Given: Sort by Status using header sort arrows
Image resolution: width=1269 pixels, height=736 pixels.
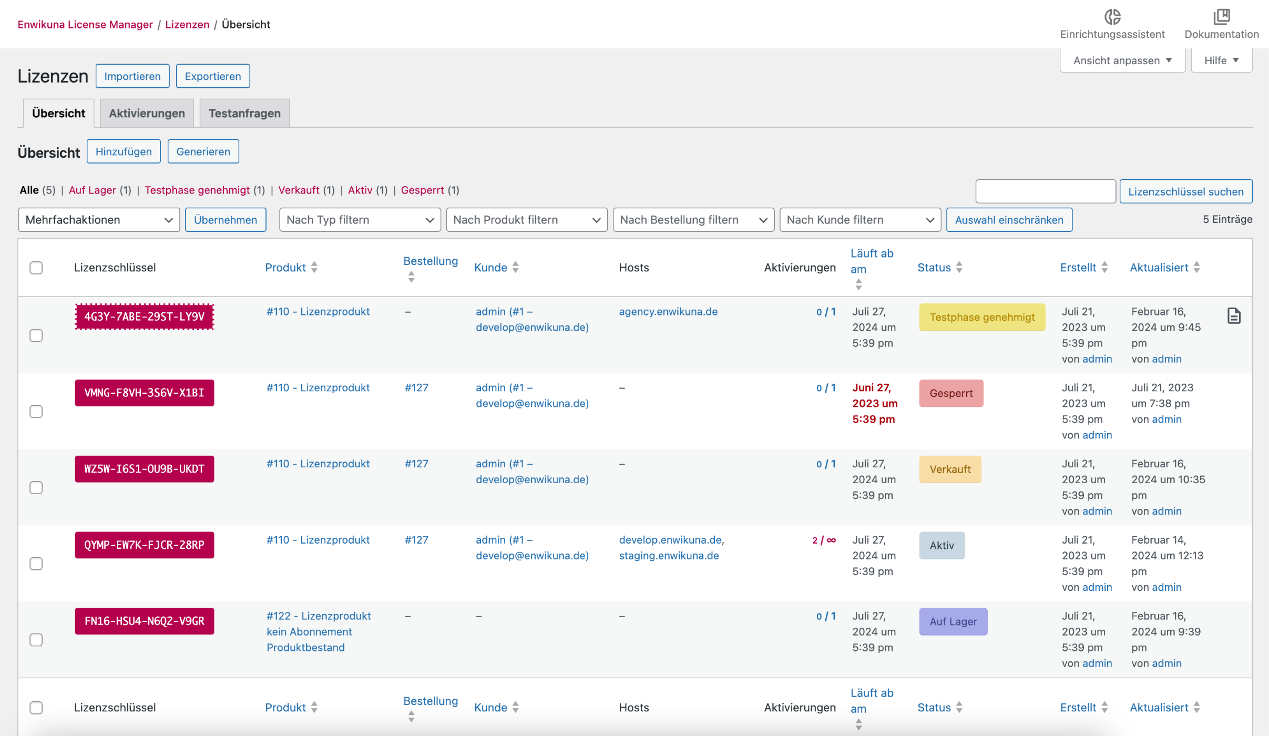Looking at the screenshot, I should [959, 267].
